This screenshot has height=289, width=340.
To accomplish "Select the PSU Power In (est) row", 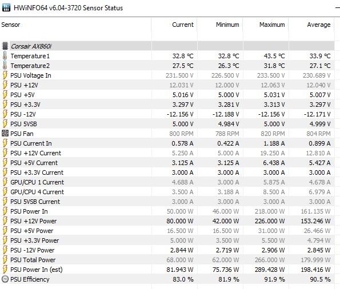I will click(x=167, y=270).
